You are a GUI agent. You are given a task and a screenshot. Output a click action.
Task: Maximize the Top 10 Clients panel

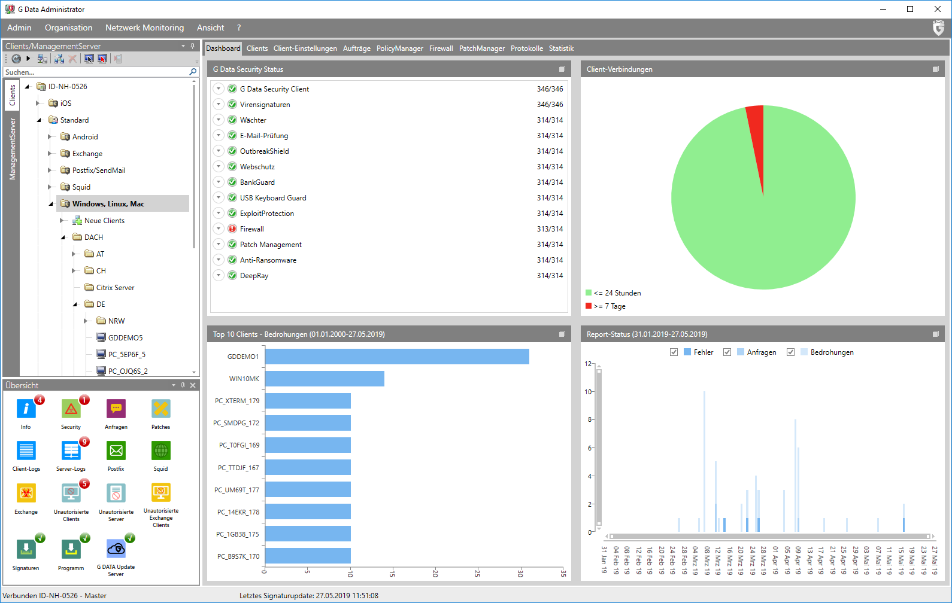(x=562, y=334)
